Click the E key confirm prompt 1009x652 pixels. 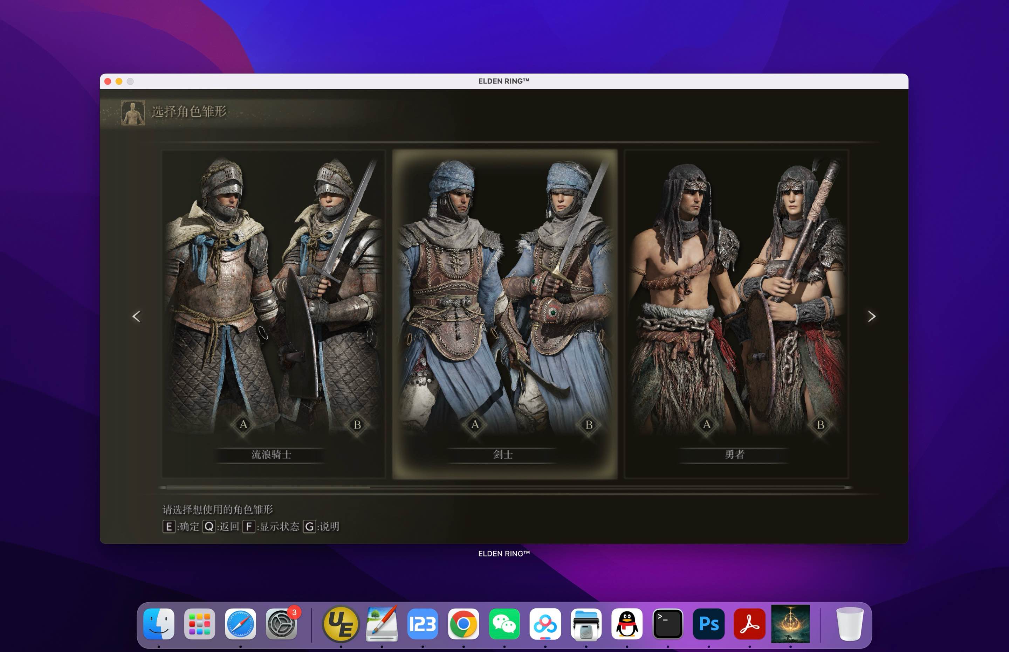pyautogui.click(x=181, y=527)
